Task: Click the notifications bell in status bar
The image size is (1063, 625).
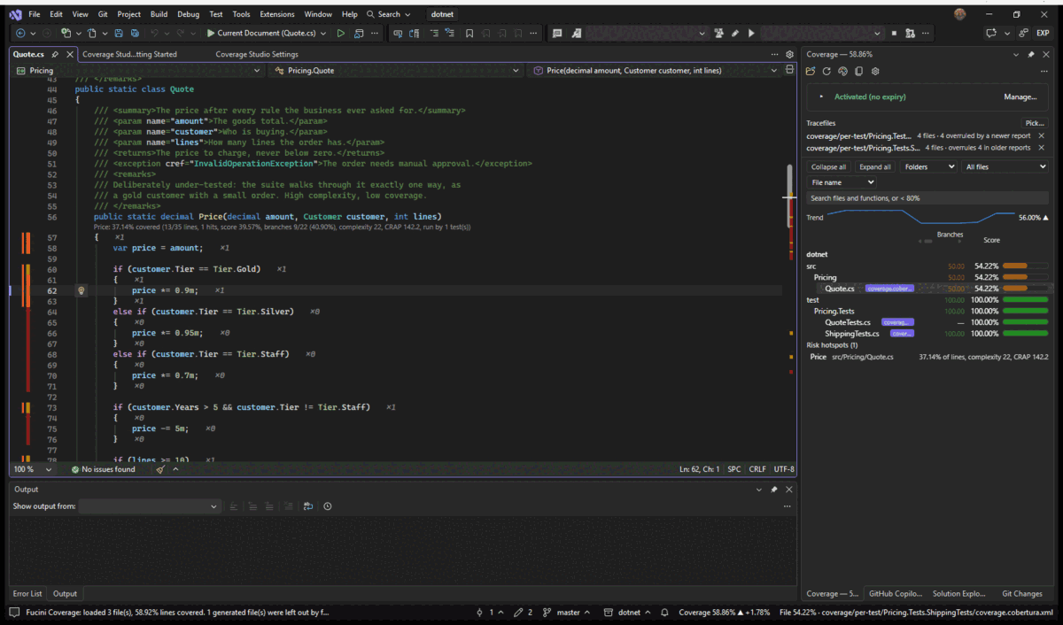Action: coord(664,612)
